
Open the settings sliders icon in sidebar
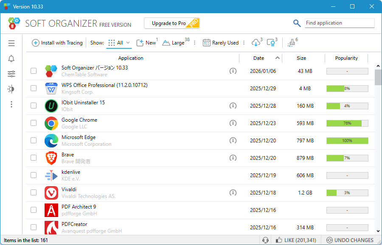11,74
